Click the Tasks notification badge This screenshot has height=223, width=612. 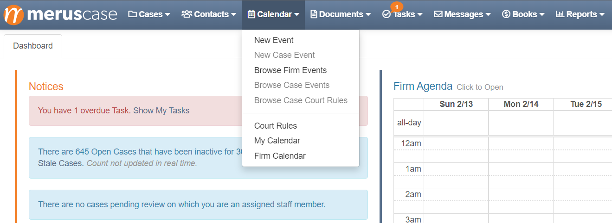397,7
